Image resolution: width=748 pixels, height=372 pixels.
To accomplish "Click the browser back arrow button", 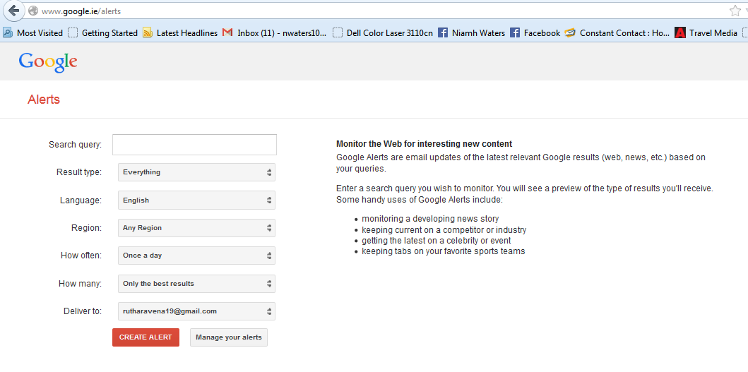I will pyautogui.click(x=13, y=10).
